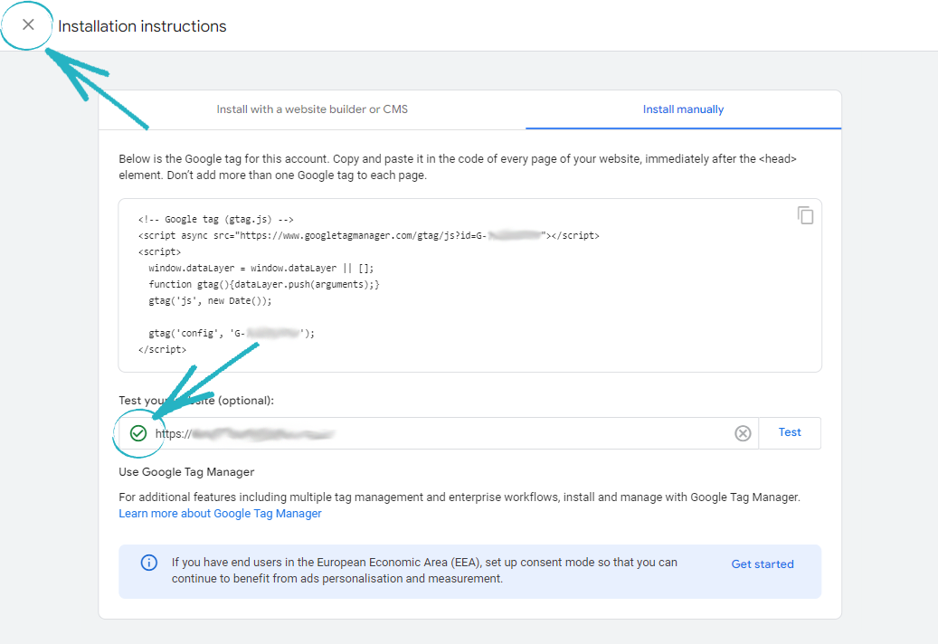Click the window.dataLayer code line

pos(261,269)
